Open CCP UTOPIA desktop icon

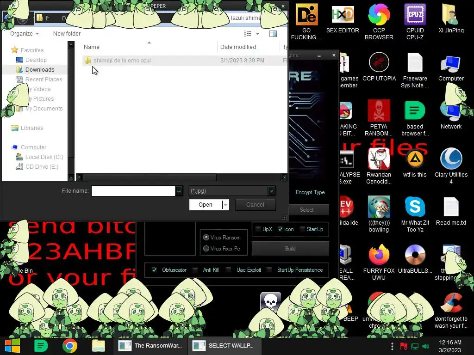pyautogui.click(x=379, y=67)
